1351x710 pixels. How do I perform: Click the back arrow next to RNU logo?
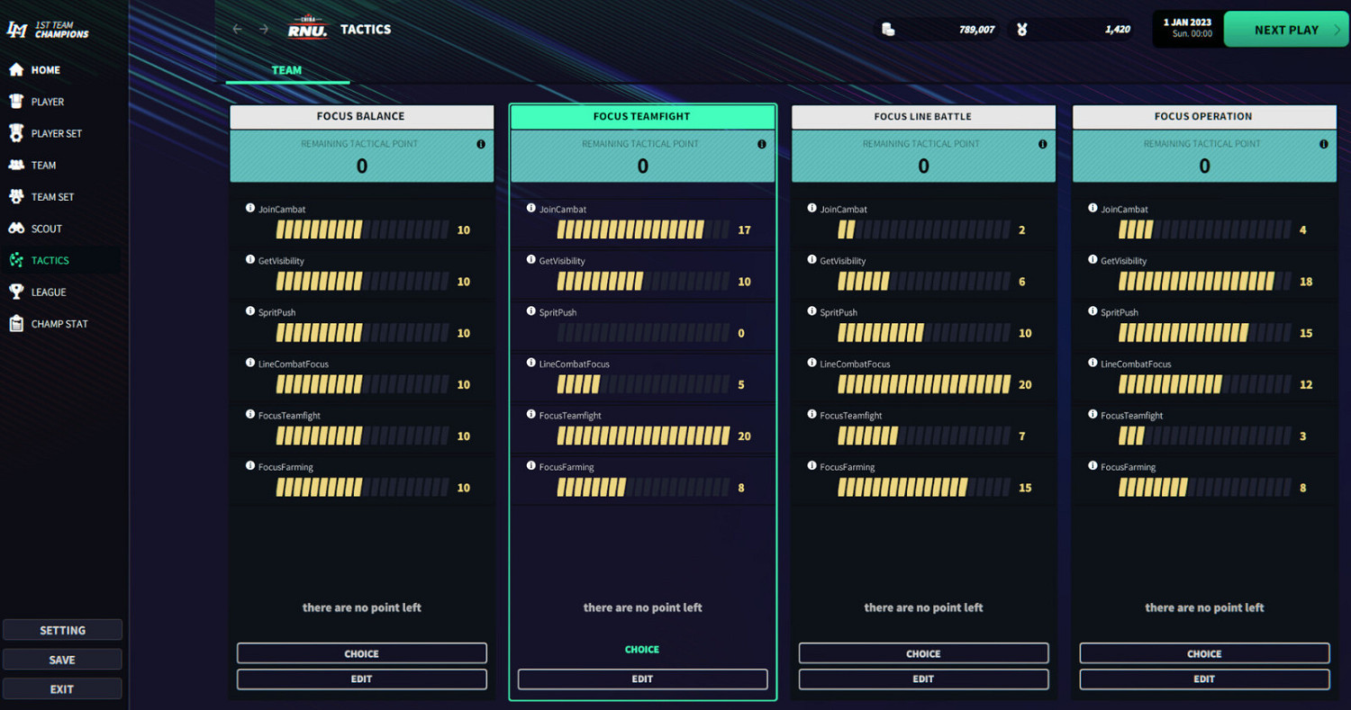point(238,30)
